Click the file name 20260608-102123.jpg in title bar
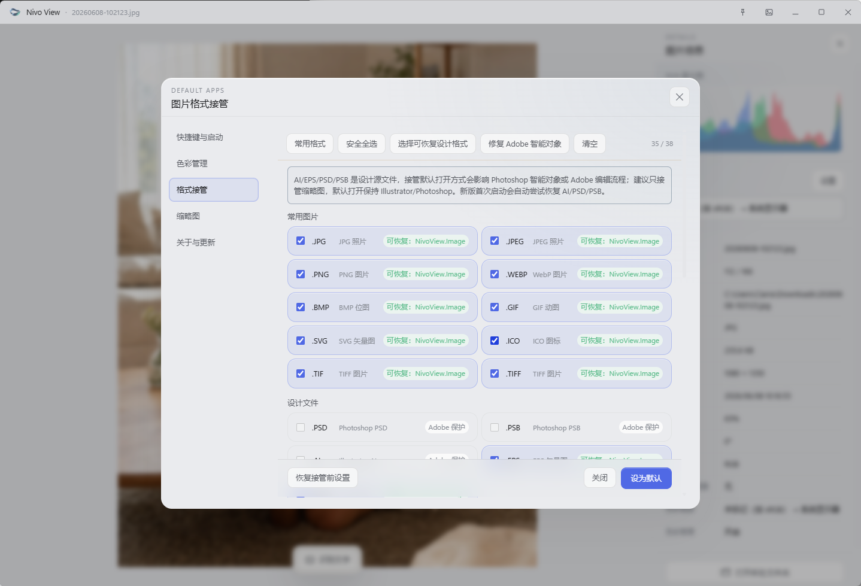Viewport: 861px width, 586px height. click(106, 13)
